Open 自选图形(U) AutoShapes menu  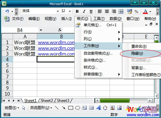pos(41,108)
